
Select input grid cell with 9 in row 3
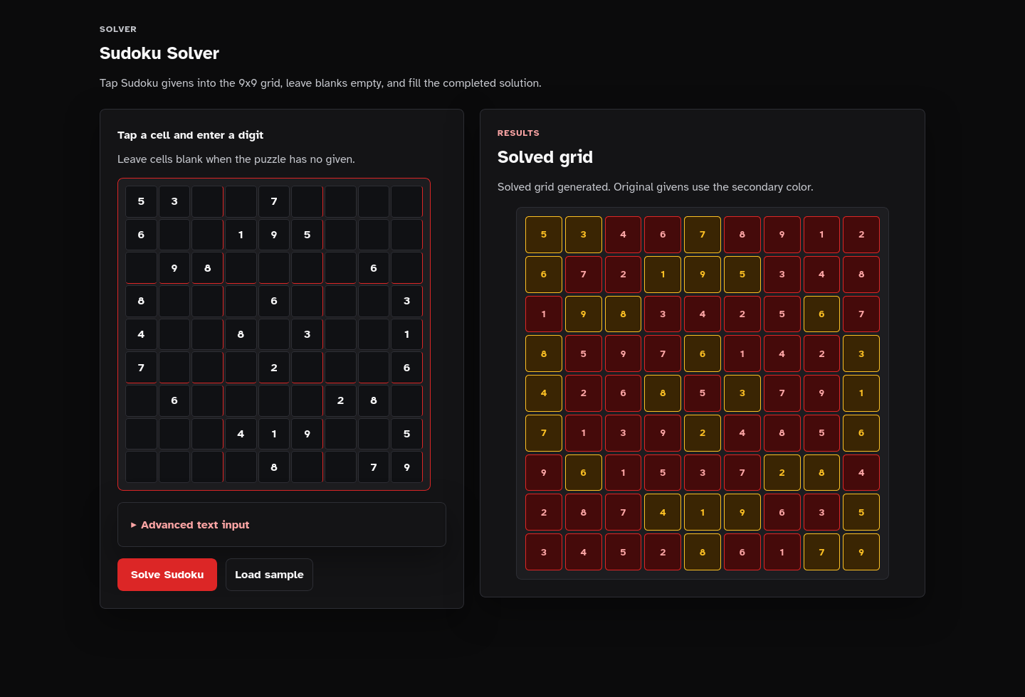[x=174, y=268]
